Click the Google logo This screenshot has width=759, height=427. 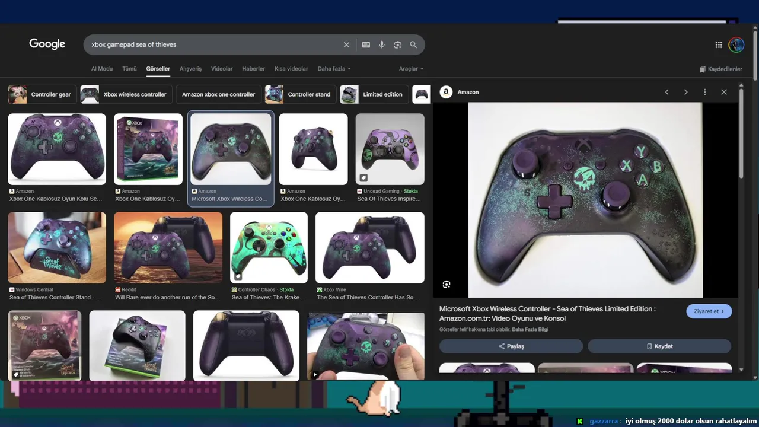coord(47,44)
